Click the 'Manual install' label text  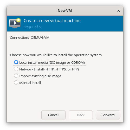coord(30,83)
